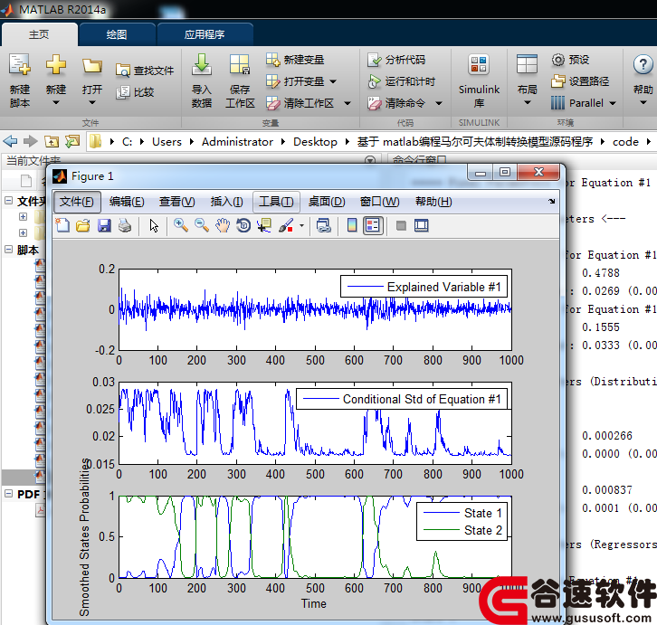
Task: Click the New Script icon in ribbon
Action: click(x=20, y=65)
